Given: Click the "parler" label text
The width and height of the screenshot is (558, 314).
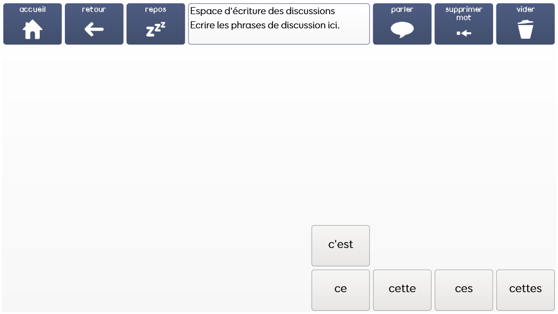Looking at the screenshot, I should [402, 9].
